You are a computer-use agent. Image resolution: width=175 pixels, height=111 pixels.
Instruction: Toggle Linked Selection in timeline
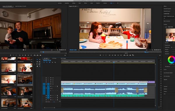[50, 63]
